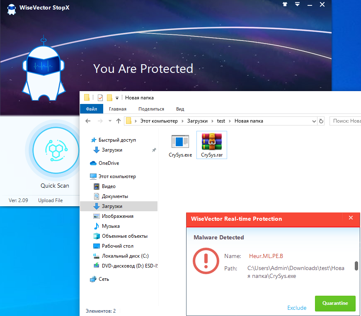The width and height of the screenshot is (361, 316).
Task: Close the WiseVector StopX main window
Action: pos(322,5)
